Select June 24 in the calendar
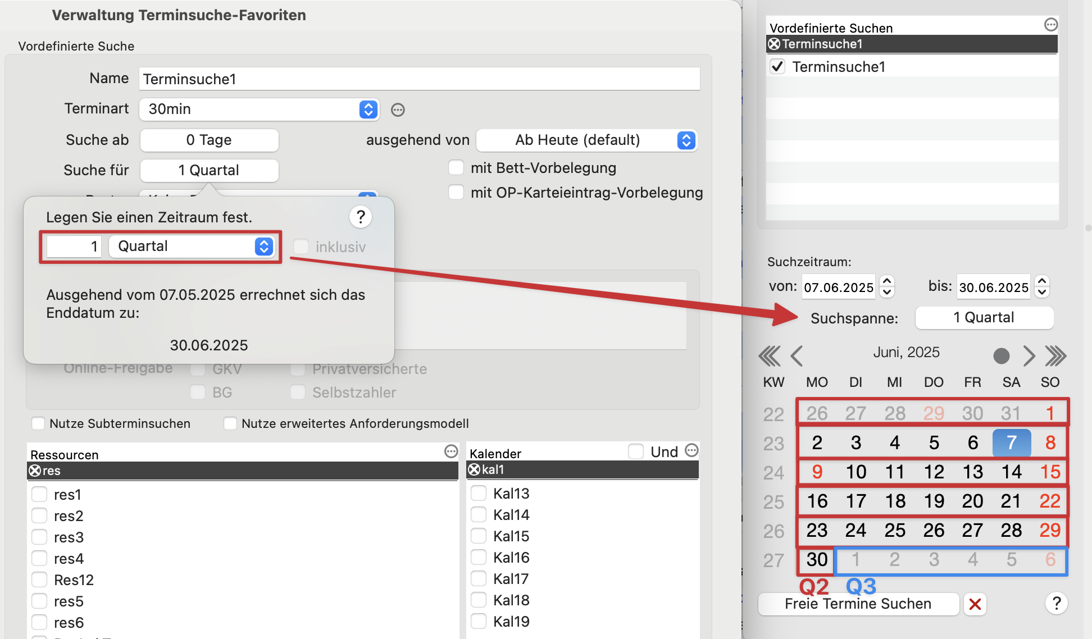The width and height of the screenshot is (1092, 639). [x=856, y=531]
